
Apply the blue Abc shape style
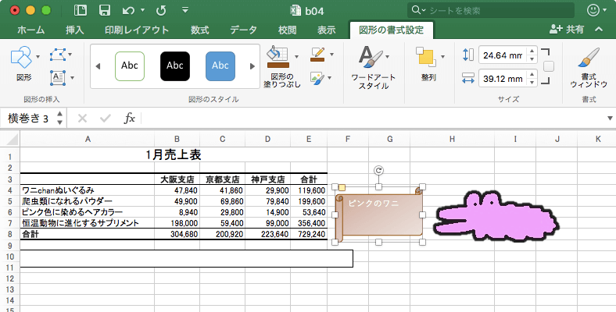pos(220,66)
